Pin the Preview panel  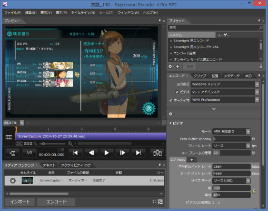(160, 21)
